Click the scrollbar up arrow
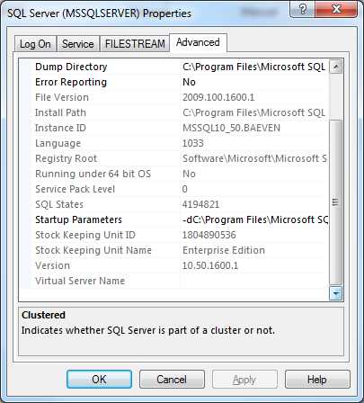This screenshot has width=364, height=403. coord(336,67)
